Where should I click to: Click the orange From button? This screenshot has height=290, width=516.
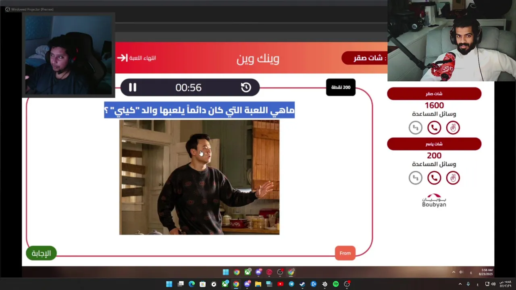click(345, 253)
